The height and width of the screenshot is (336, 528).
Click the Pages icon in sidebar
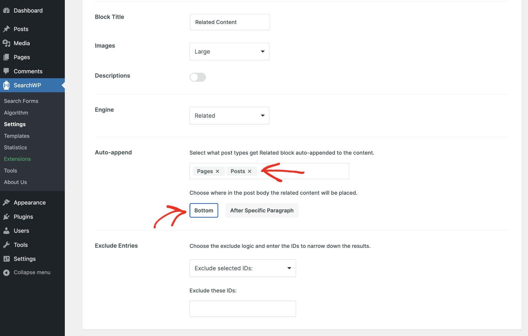pyautogui.click(x=6, y=57)
